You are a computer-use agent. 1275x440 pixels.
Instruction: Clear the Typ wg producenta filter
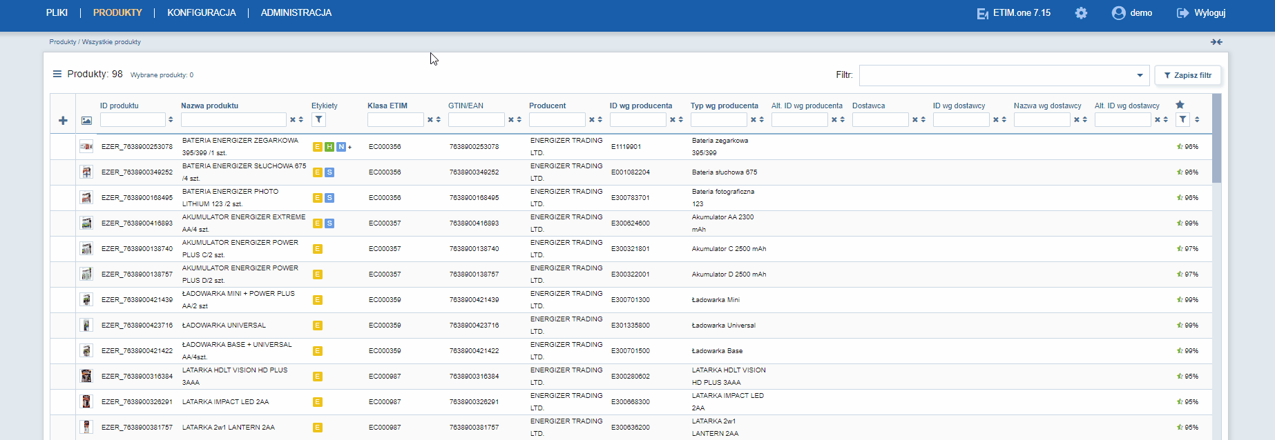pos(753,120)
